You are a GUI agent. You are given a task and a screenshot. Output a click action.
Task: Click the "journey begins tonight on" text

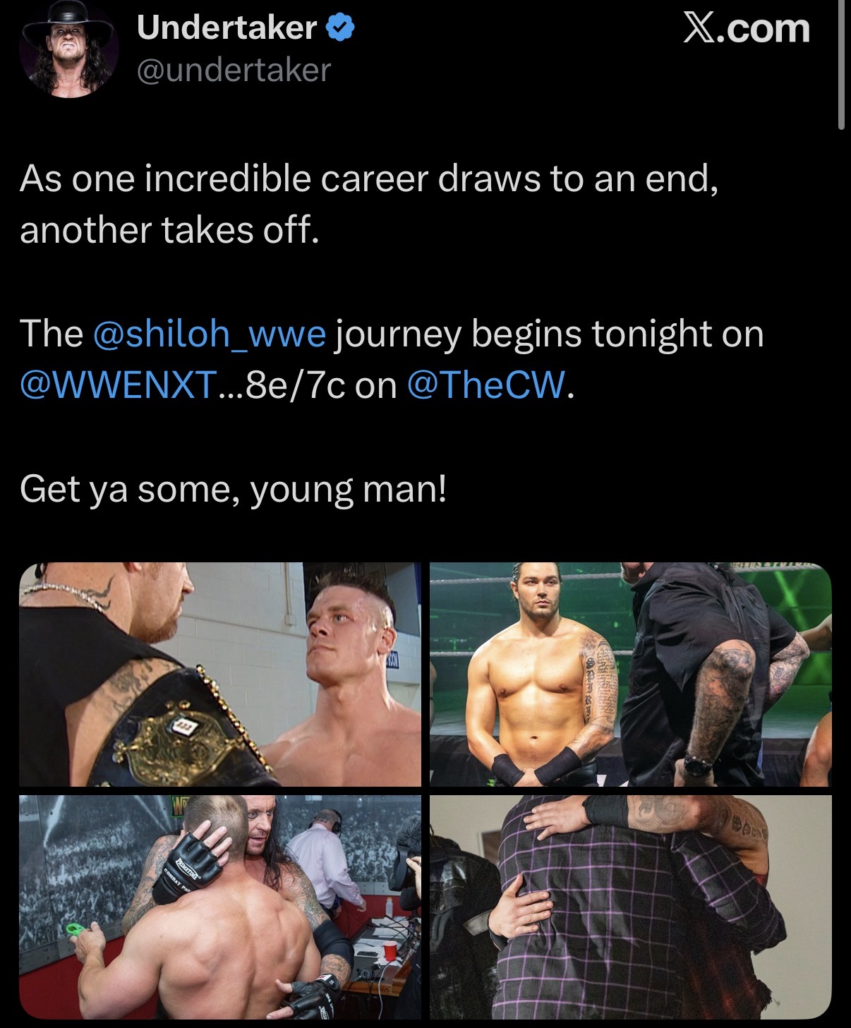point(549,334)
